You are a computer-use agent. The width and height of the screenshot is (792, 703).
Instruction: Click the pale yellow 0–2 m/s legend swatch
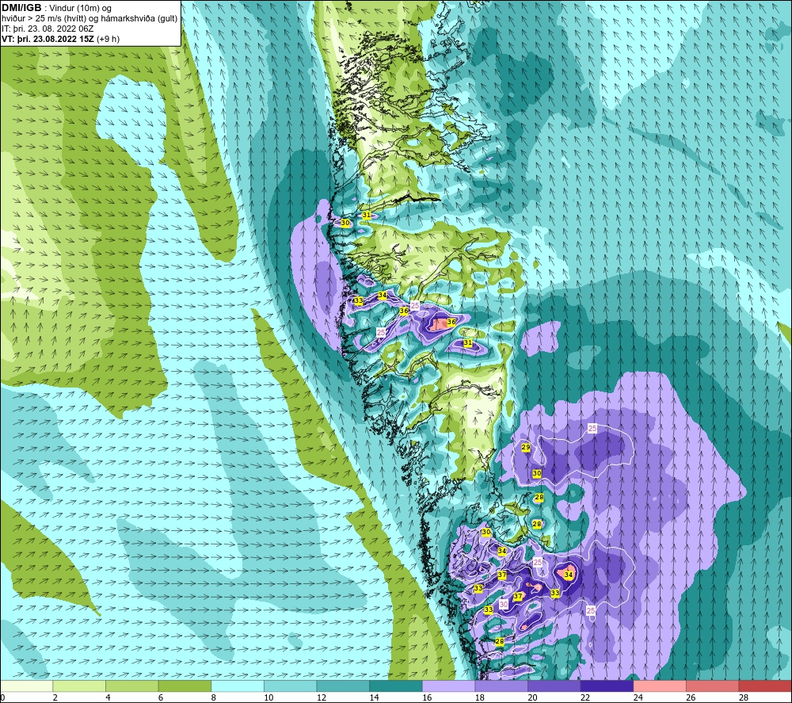[26, 686]
